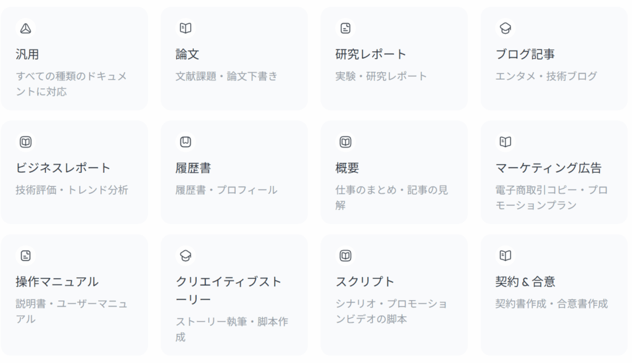Viewport: 632px width, 363px height.
Task: Click the note icon above 研究レポート
Action: click(346, 28)
